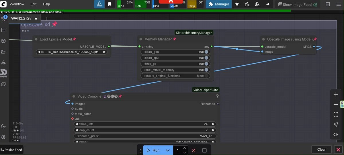This screenshot has height=155, width=344.
Task: Open Run button dropdown chevron
Action: coord(168,150)
